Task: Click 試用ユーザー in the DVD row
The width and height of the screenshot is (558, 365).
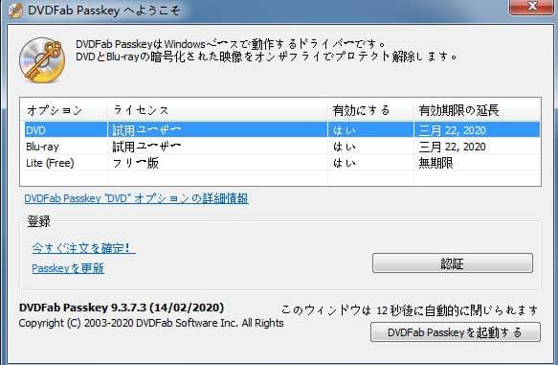Action: click(x=146, y=130)
